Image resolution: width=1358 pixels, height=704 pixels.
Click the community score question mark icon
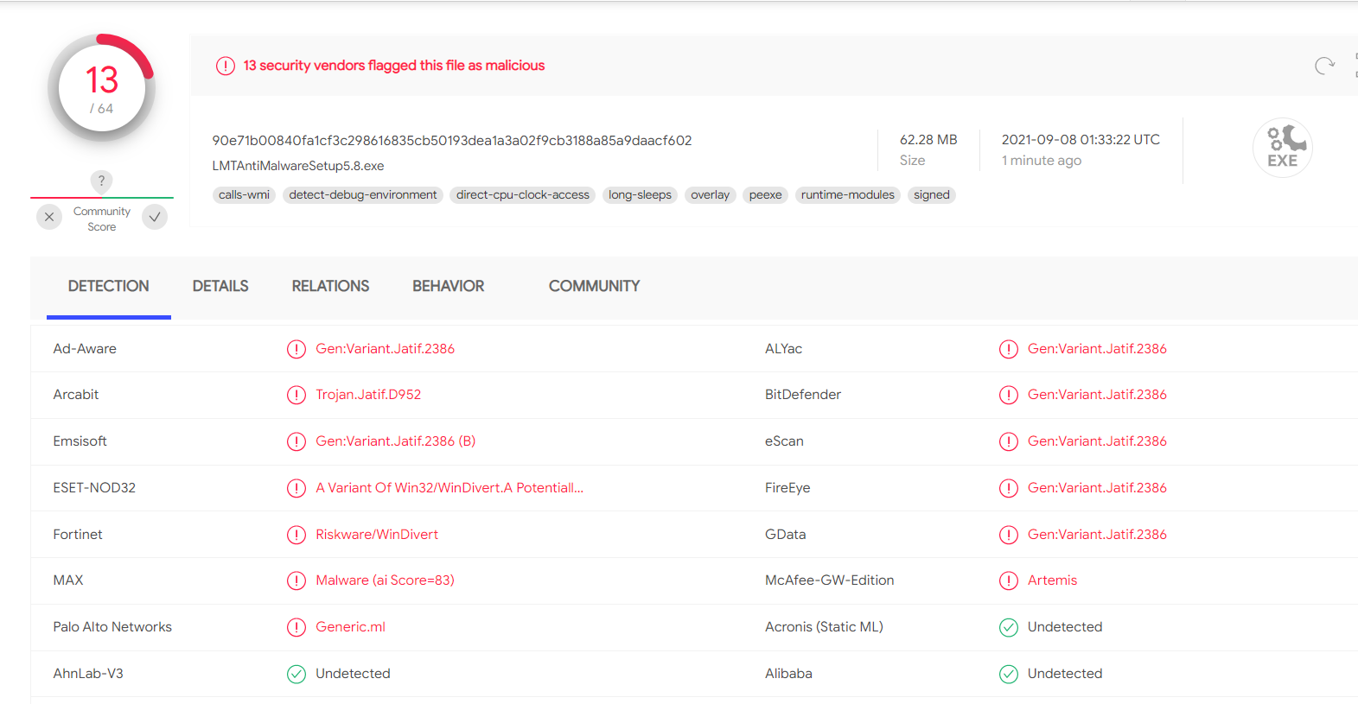[x=101, y=181]
